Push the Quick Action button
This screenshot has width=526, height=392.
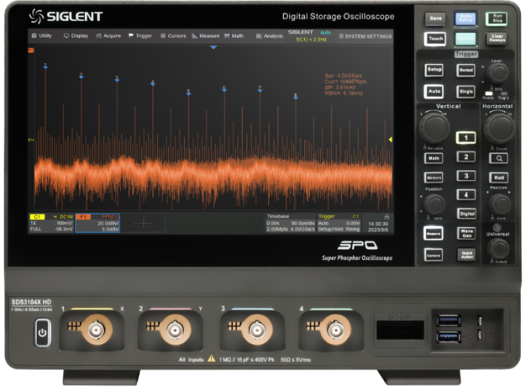coord(467,255)
